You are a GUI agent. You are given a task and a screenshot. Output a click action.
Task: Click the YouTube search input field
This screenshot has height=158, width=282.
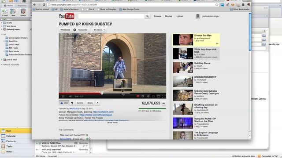click(x=111, y=16)
